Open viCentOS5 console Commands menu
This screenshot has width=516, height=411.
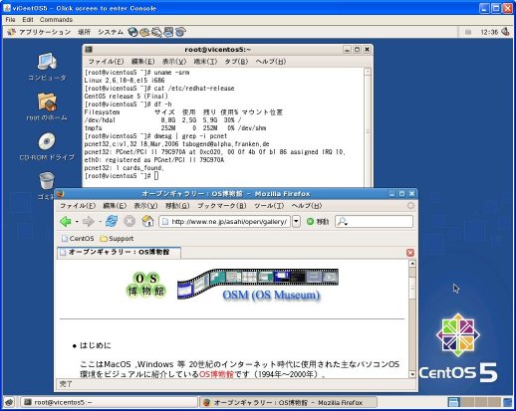[x=56, y=20]
